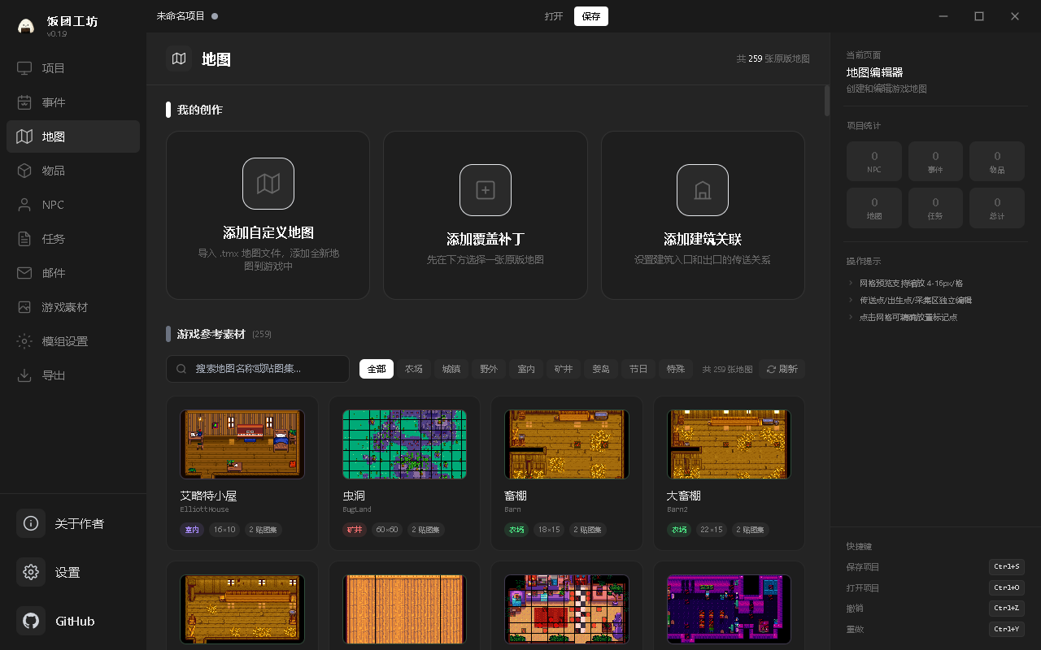Open the 模组设置 gear icon in sidebar

point(24,341)
